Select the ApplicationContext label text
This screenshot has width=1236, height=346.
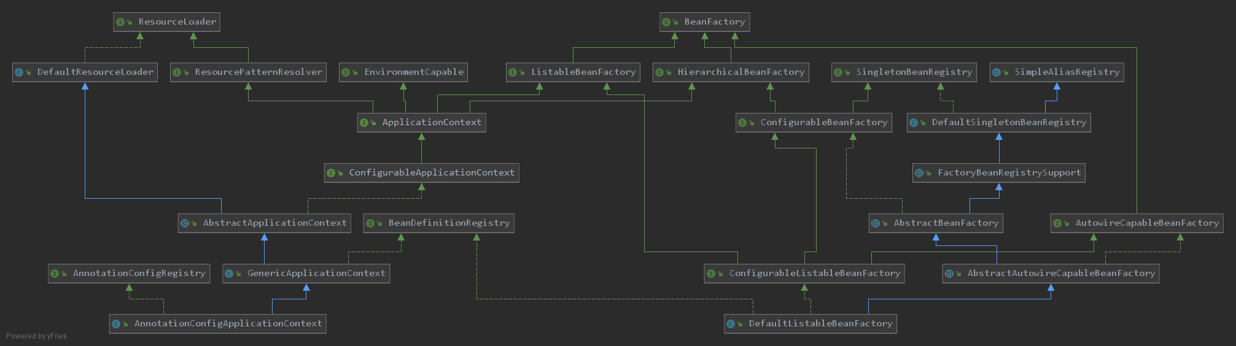(x=432, y=123)
